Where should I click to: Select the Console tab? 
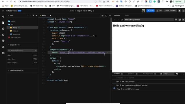pyautogui.click(x=117, y=74)
